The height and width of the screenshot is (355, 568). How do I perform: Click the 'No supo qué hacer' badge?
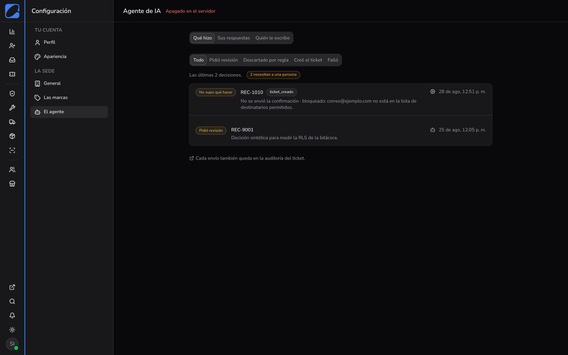pos(216,92)
